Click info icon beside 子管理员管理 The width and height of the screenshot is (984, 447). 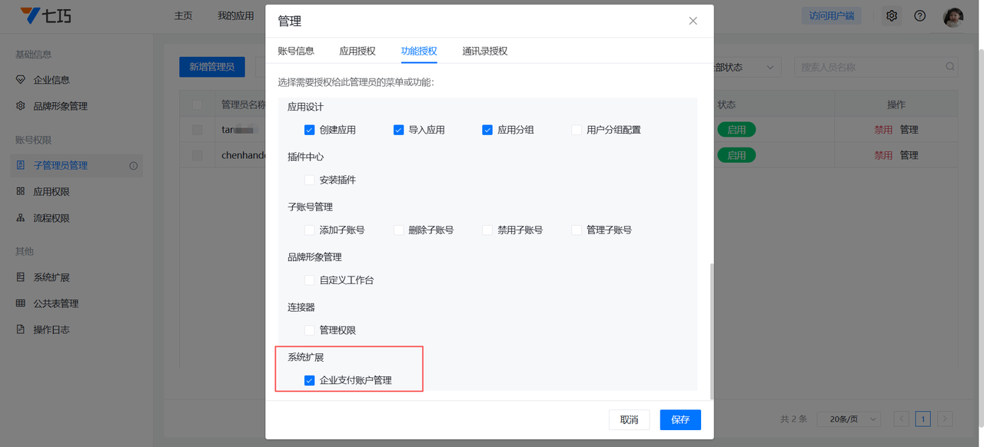coord(134,166)
